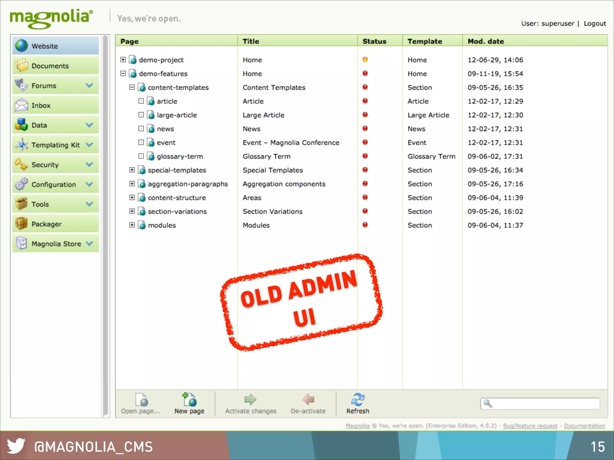Click the red status dot for modules
This screenshot has width=614, height=460.
(x=365, y=225)
